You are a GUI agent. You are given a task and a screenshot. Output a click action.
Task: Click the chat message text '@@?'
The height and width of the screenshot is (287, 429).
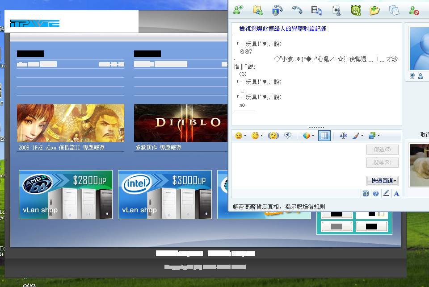[x=246, y=51]
